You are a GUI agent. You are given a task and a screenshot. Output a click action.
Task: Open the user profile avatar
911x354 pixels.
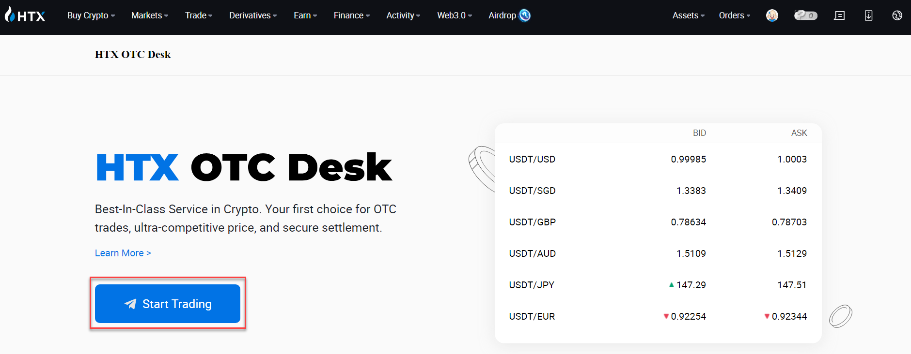click(772, 15)
